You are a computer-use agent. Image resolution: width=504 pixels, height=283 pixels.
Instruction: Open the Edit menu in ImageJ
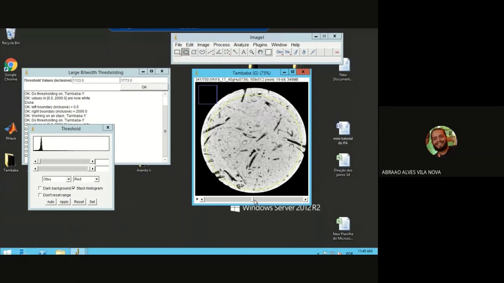pos(190,45)
